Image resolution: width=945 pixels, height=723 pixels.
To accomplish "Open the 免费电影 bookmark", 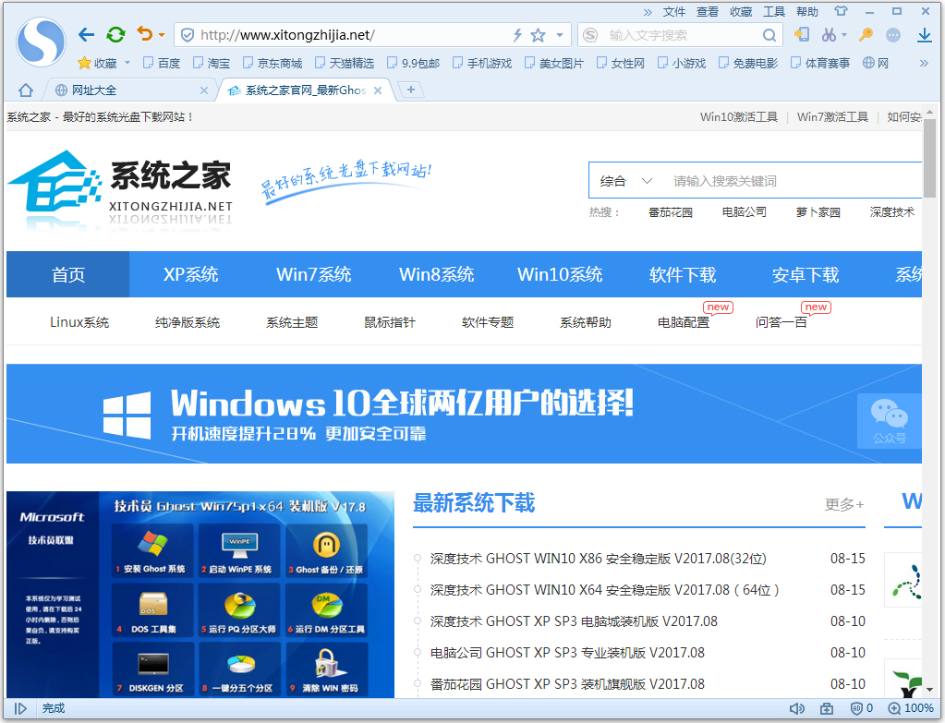I will pyautogui.click(x=748, y=63).
